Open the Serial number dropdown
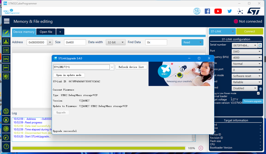266x154 pixels. pyautogui.click(x=245, y=45)
